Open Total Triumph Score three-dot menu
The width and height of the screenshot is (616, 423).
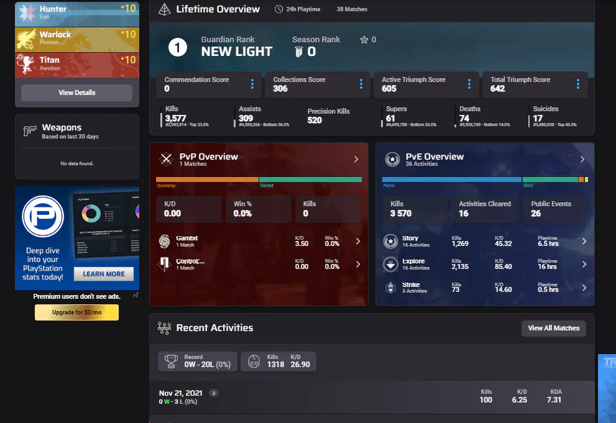(578, 84)
